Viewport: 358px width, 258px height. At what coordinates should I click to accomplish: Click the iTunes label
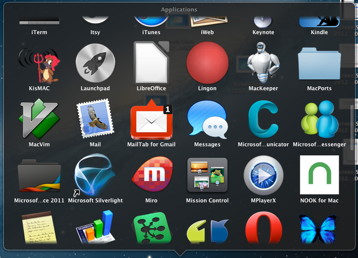pos(151,32)
